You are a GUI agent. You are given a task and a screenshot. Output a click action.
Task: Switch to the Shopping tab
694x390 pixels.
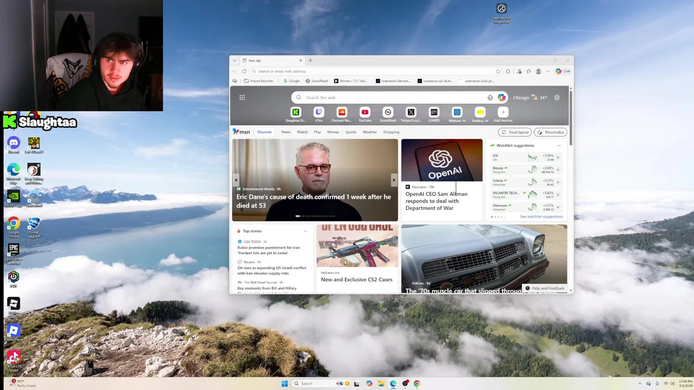click(x=391, y=132)
